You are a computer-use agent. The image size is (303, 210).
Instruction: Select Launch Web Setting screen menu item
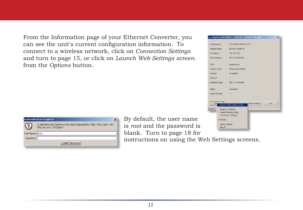(x=232, y=105)
